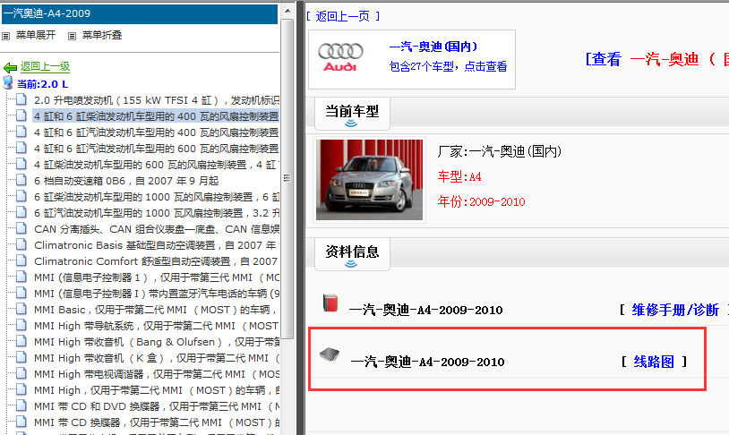
Task: Click the document icon beside 4 缸和 6 缸柴油发动机 400 瓦
Action: point(21,115)
